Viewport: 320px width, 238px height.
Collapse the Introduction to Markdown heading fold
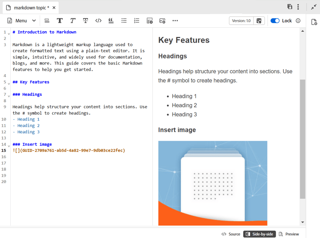pos(9,33)
